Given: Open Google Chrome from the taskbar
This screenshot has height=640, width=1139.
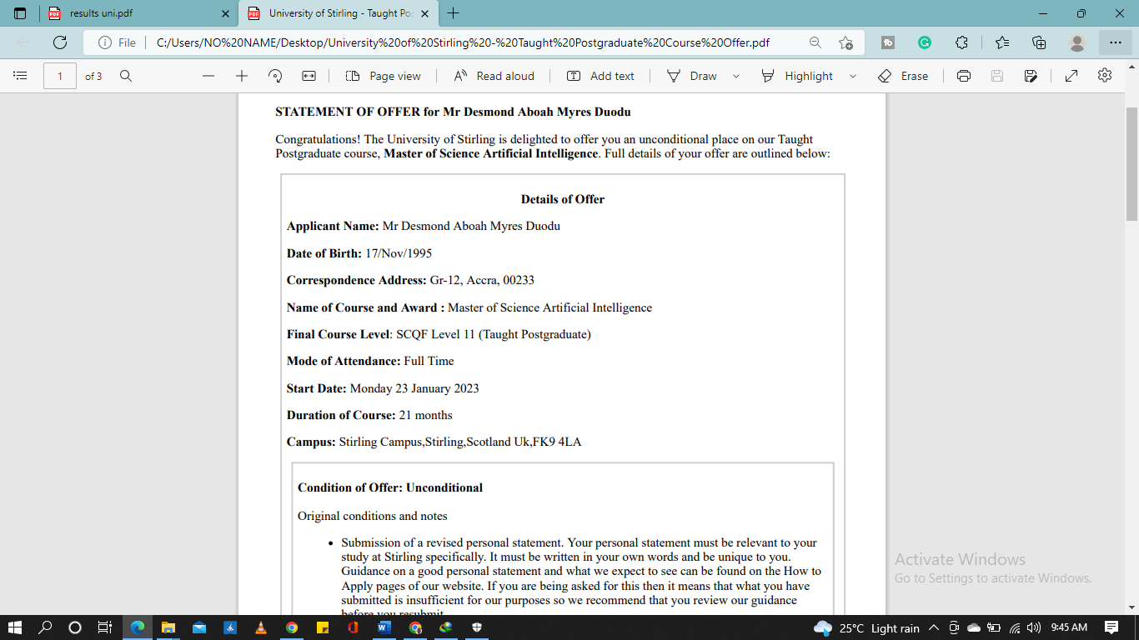Looking at the screenshot, I should tap(291, 627).
